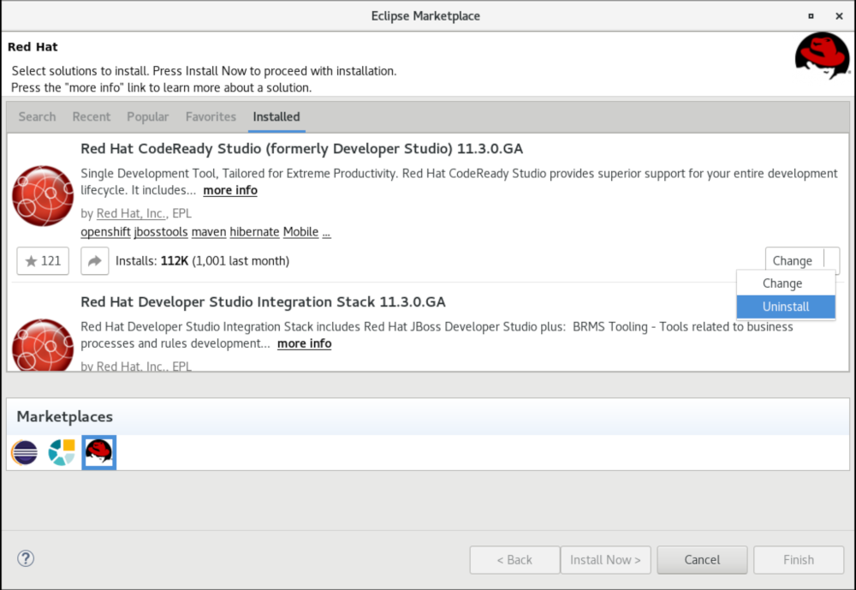Click the CodeReady Studio logo
Screen dimensions: 856x590
[x=43, y=196]
